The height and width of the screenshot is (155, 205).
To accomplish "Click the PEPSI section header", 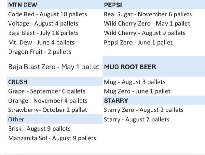I will click(113, 5).
